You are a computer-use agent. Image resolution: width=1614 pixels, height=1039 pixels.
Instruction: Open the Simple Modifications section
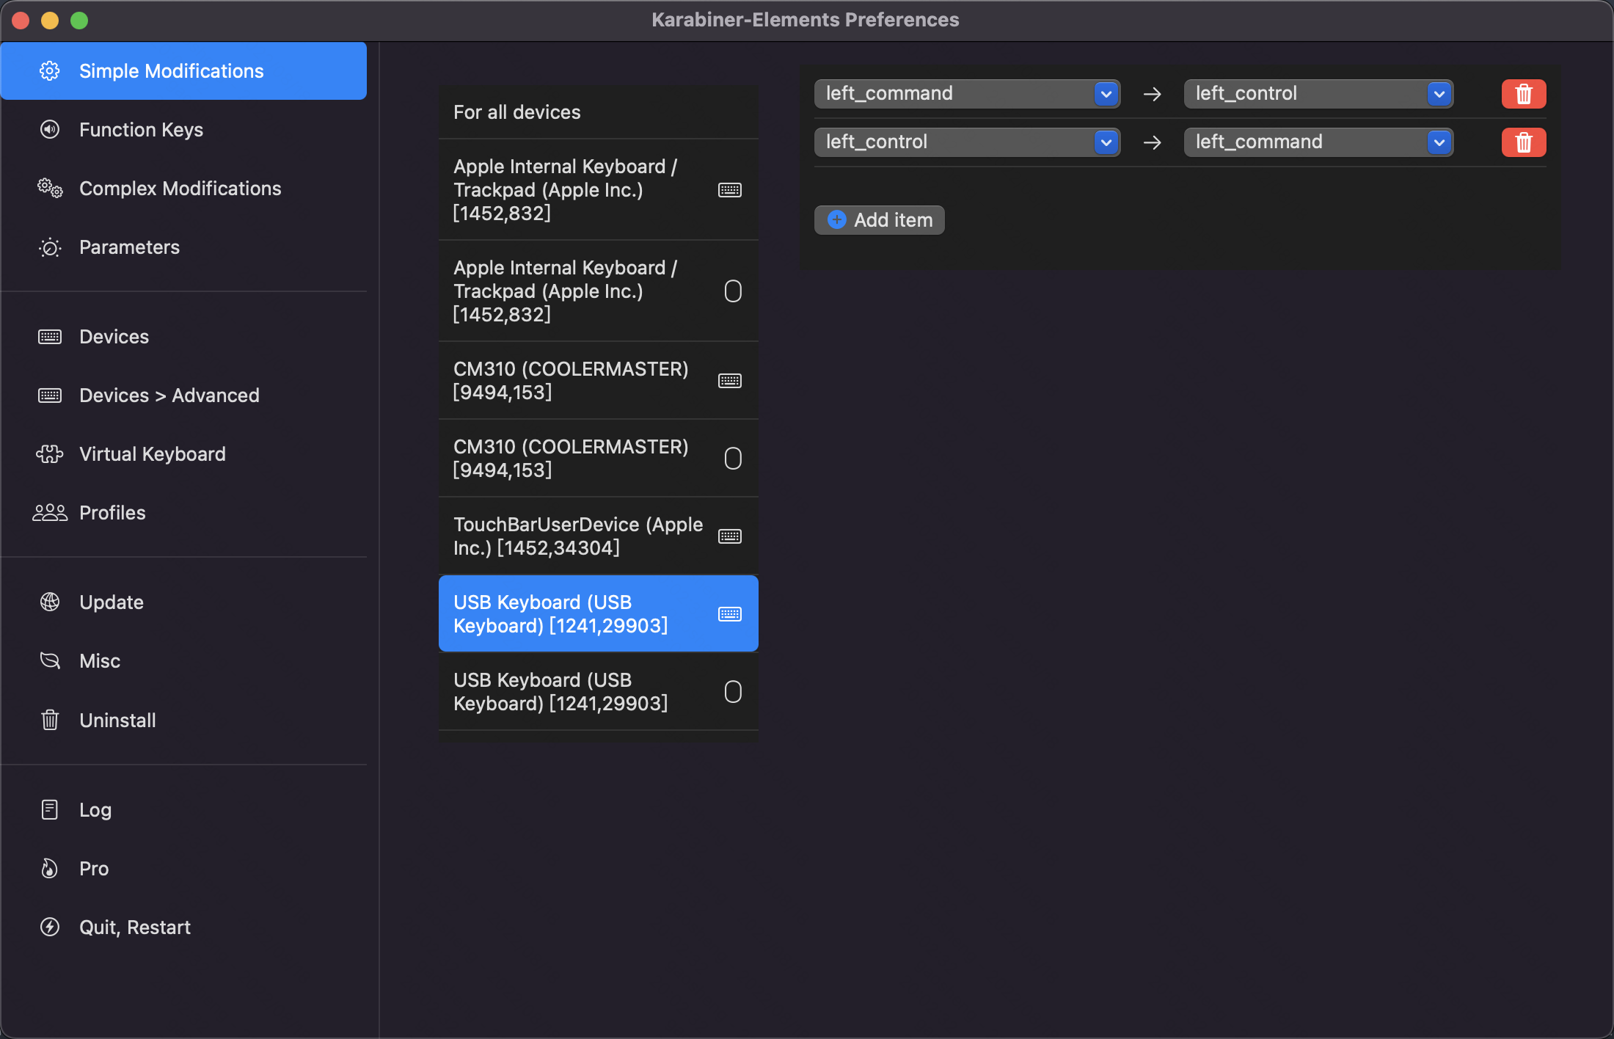pos(183,71)
